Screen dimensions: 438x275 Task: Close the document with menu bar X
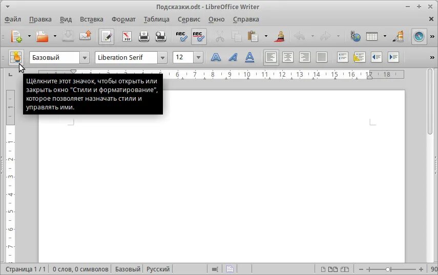tap(431, 19)
